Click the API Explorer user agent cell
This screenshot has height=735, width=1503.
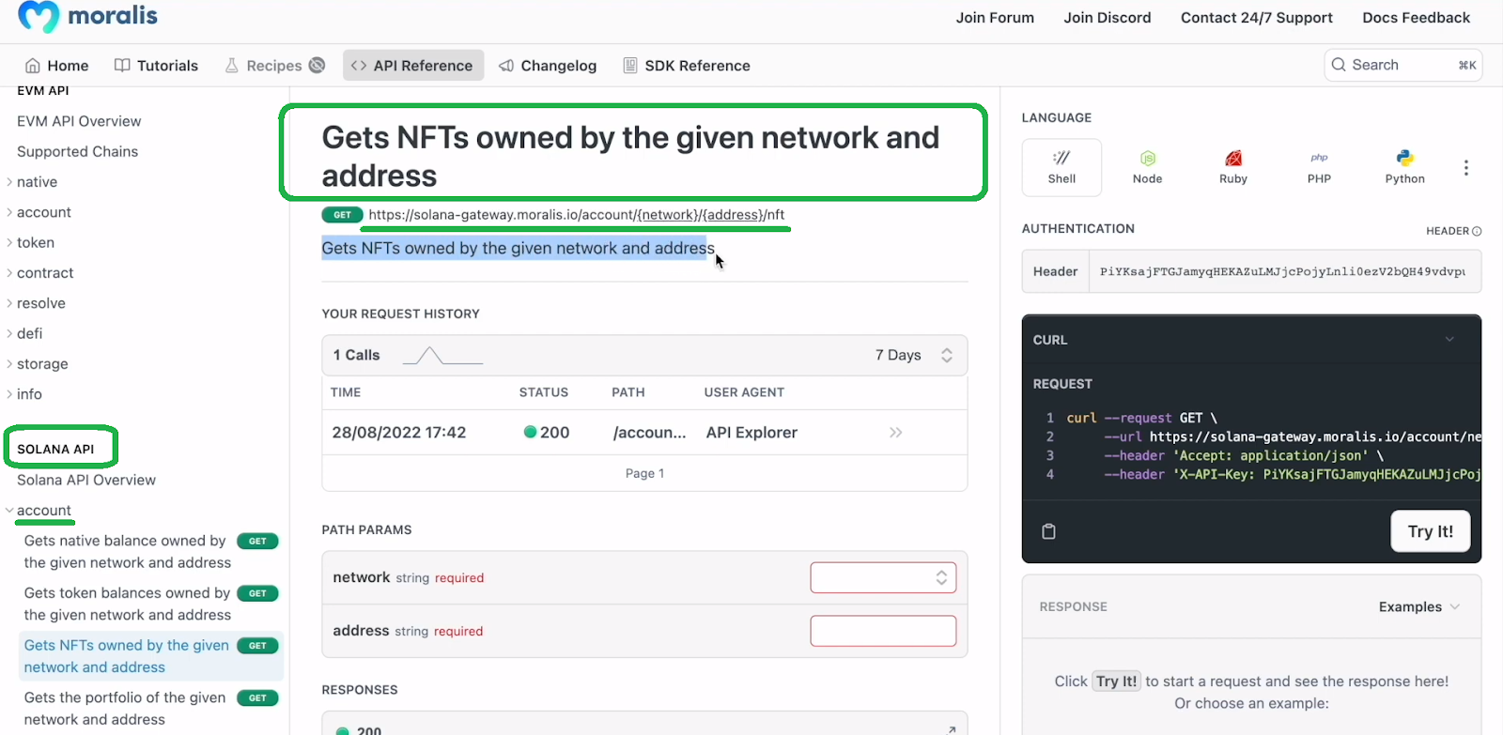(751, 433)
